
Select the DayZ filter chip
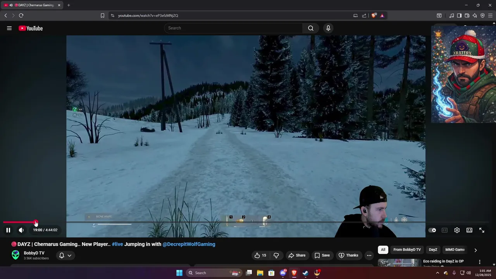click(x=433, y=250)
